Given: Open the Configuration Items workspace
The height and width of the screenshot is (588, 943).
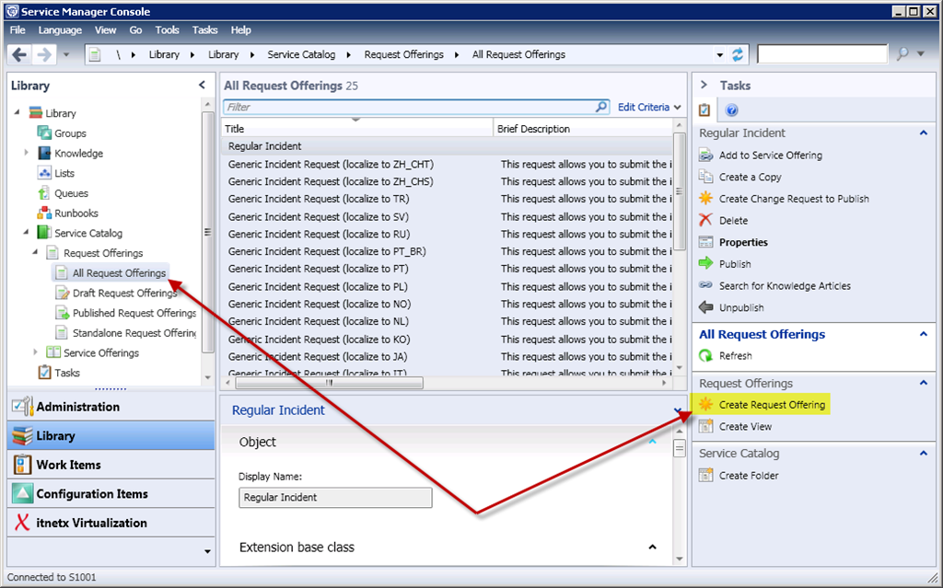Looking at the screenshot, I should tap(91, 494).
